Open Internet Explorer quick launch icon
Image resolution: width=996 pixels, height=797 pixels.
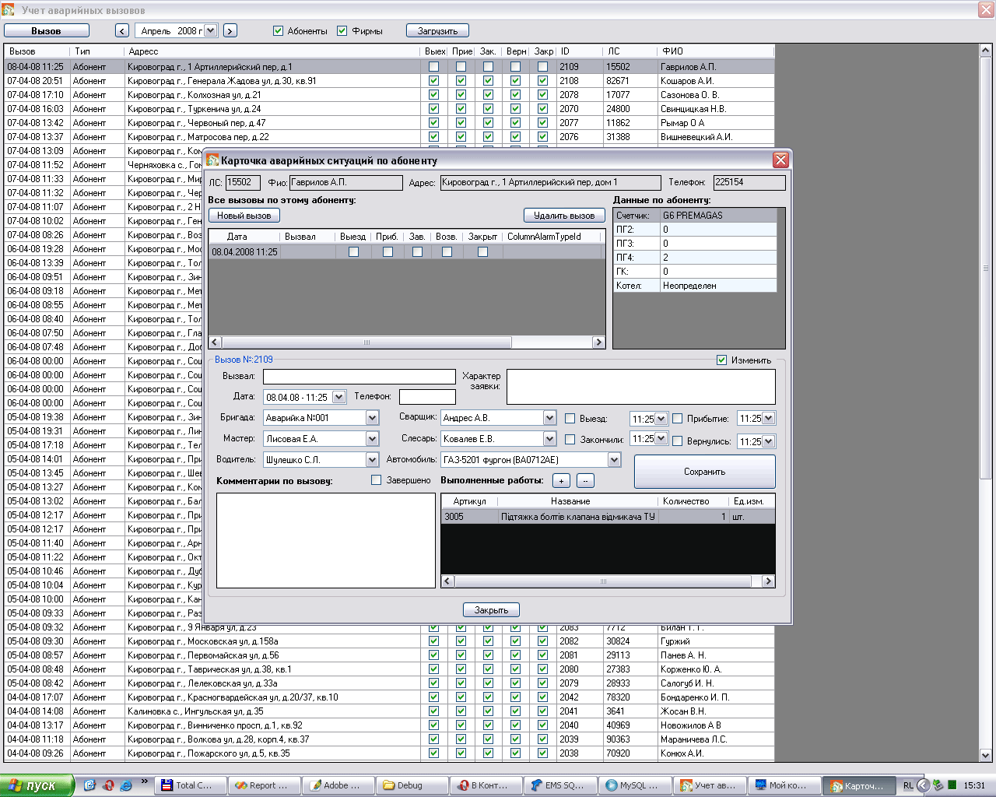[x=126, y=785]
